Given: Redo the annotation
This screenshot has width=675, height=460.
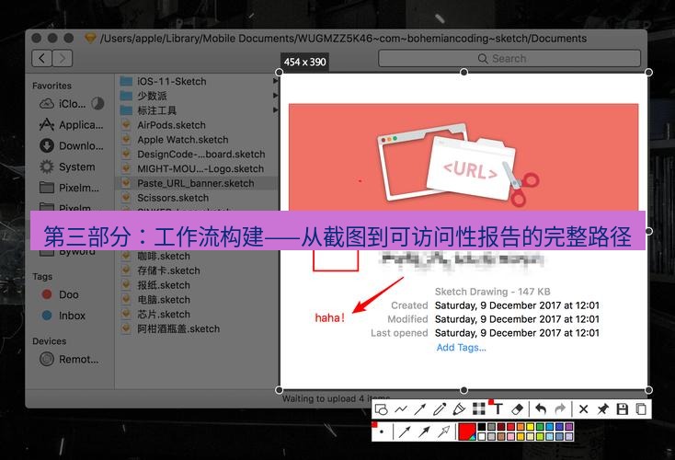Looking at the screenshot, I should [x=560, y=408].
